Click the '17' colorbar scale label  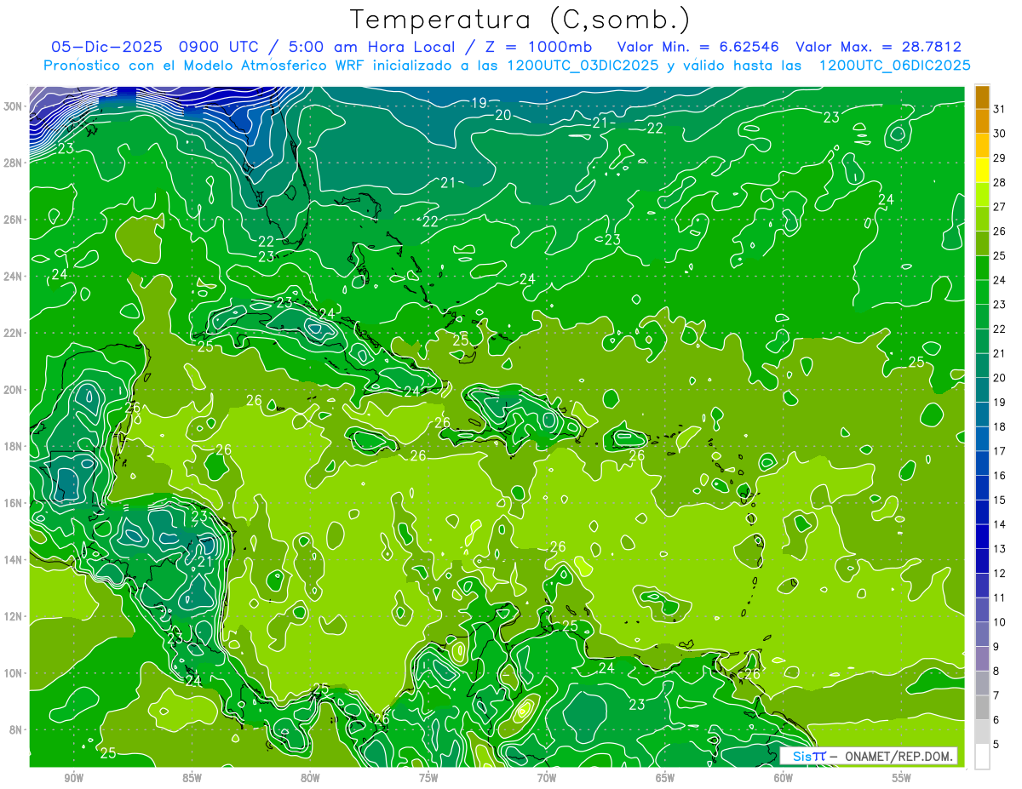tap(999, 451)
